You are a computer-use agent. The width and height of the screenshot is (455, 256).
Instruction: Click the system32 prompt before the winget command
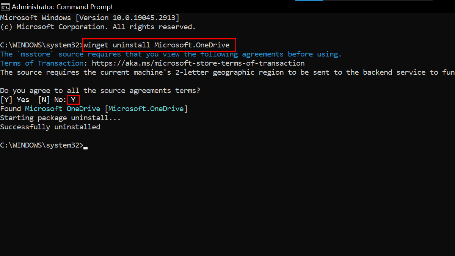tap(41, 45)
